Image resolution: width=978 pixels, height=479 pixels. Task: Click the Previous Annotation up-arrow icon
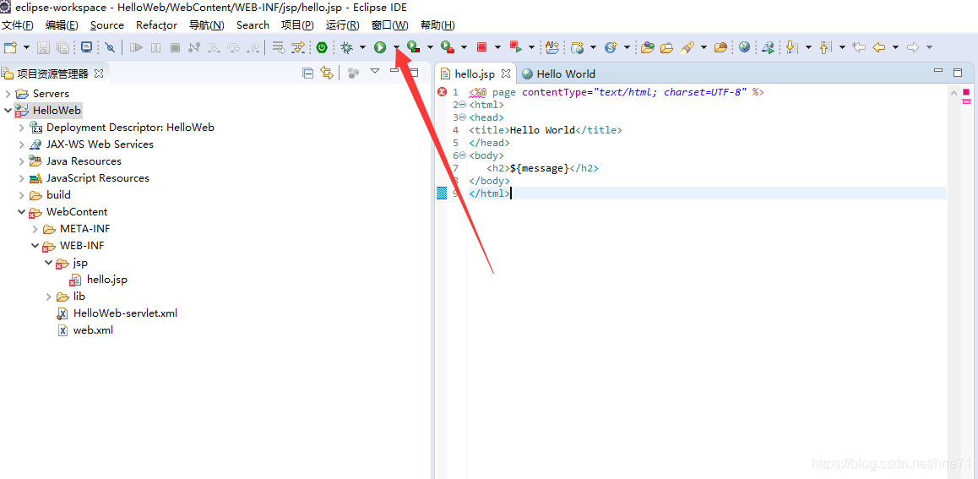pyautogui.click(x=825, y=46)
